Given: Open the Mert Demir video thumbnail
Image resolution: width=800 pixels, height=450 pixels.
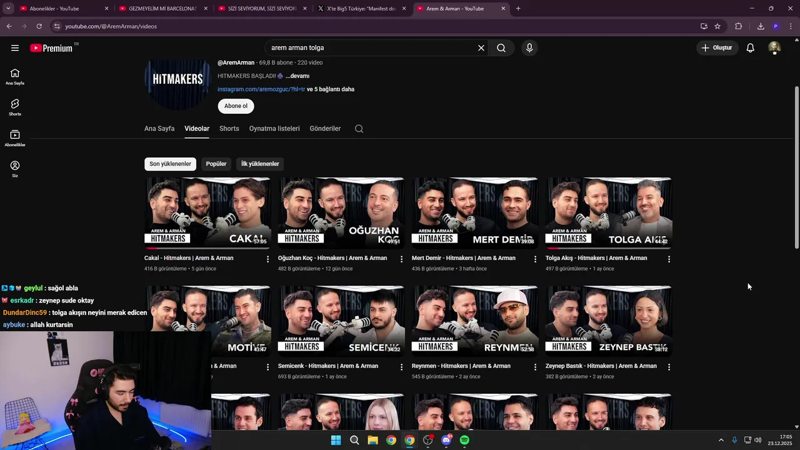Looking at the screenshot, I should pyautogui.click(x=475, y=213).
